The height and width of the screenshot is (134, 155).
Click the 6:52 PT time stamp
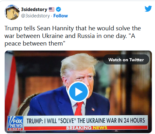[15, 129]
